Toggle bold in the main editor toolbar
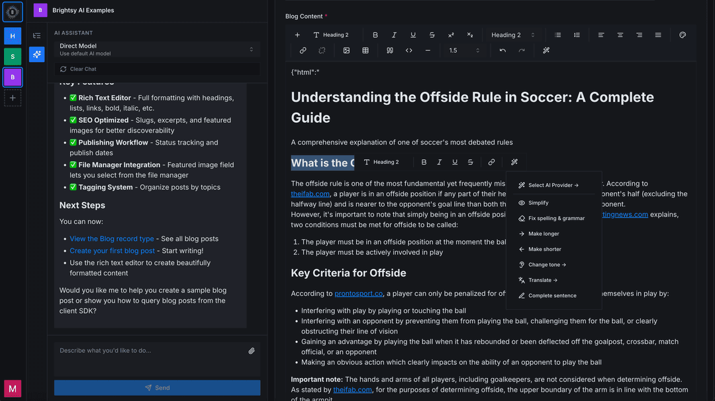715x401 pixels. coord(375,35)
